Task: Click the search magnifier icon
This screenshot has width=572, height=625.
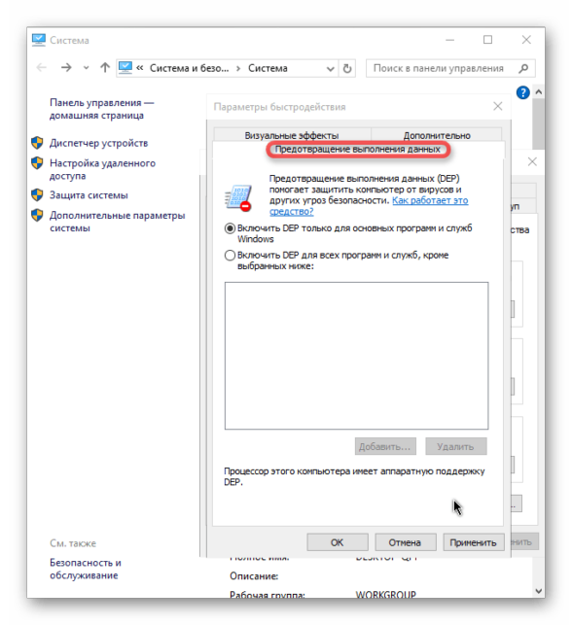Action: 523,69
